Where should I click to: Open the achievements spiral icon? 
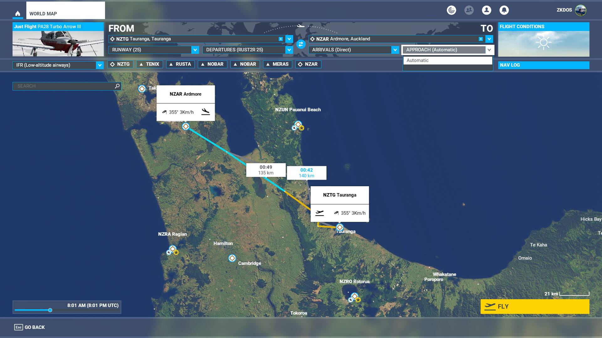451,10
